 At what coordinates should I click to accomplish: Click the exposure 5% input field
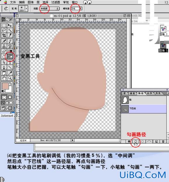coord(75,8)
